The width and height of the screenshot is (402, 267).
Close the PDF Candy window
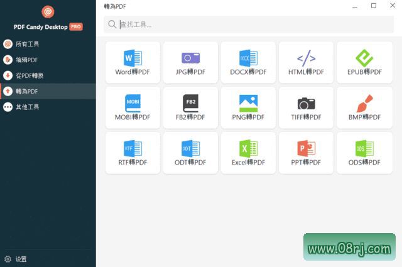click(x=393, y=6)
